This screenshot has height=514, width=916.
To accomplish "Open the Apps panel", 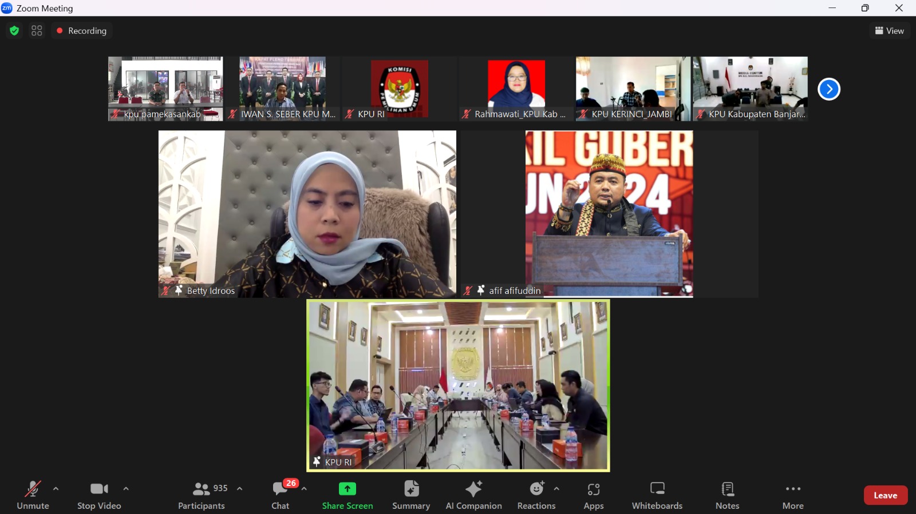I will pos(593,495).
